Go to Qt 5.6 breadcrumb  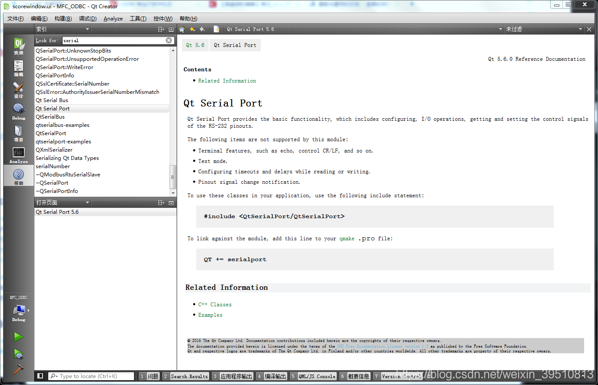195,45
